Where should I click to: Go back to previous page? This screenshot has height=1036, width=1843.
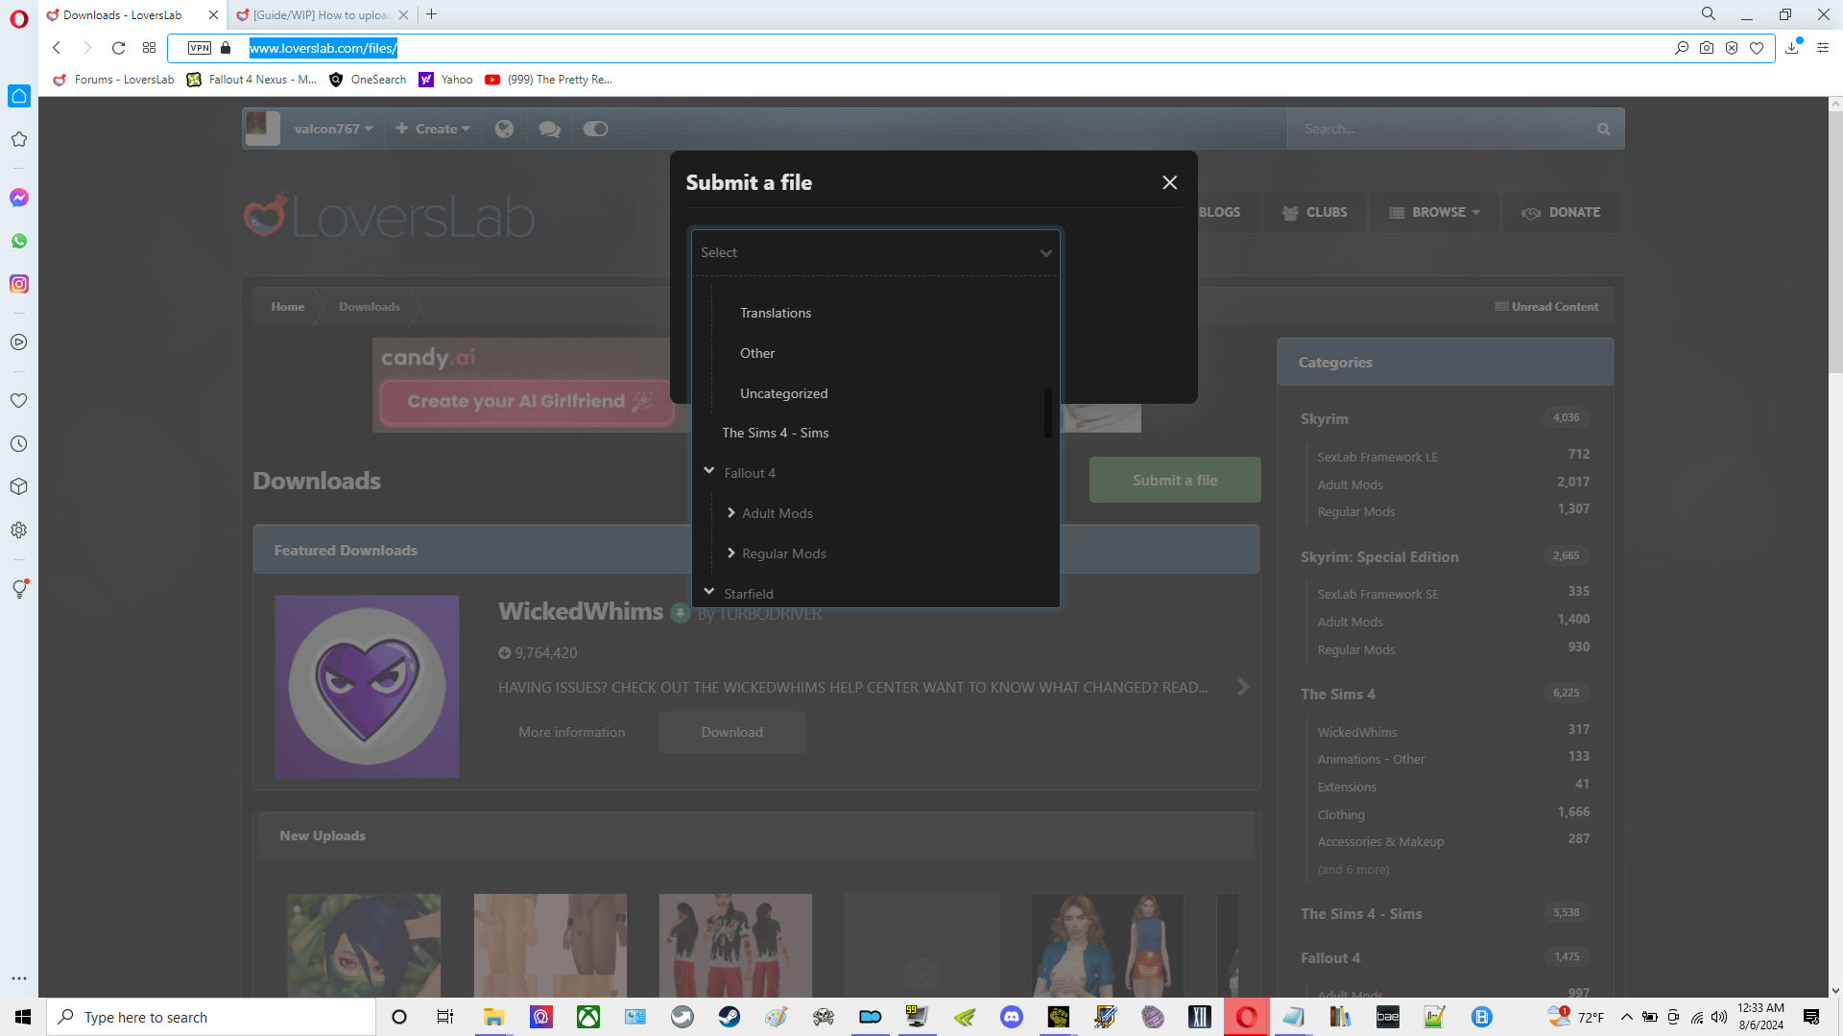pyautogui.click(x=57, y=48)
